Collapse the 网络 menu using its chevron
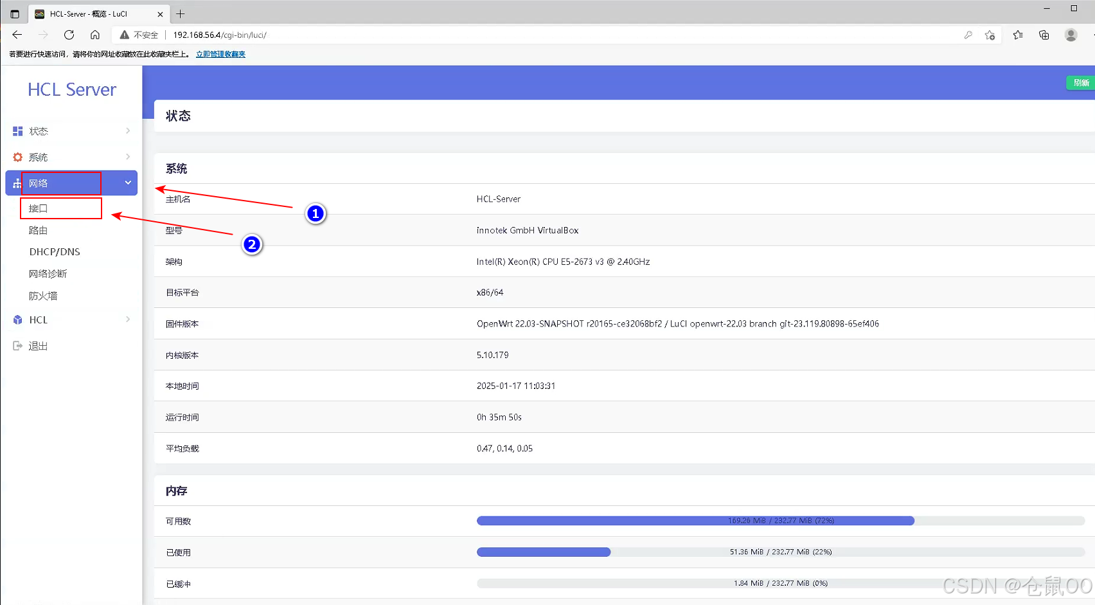Screen dimensions: 1095x605 (127, 183)
